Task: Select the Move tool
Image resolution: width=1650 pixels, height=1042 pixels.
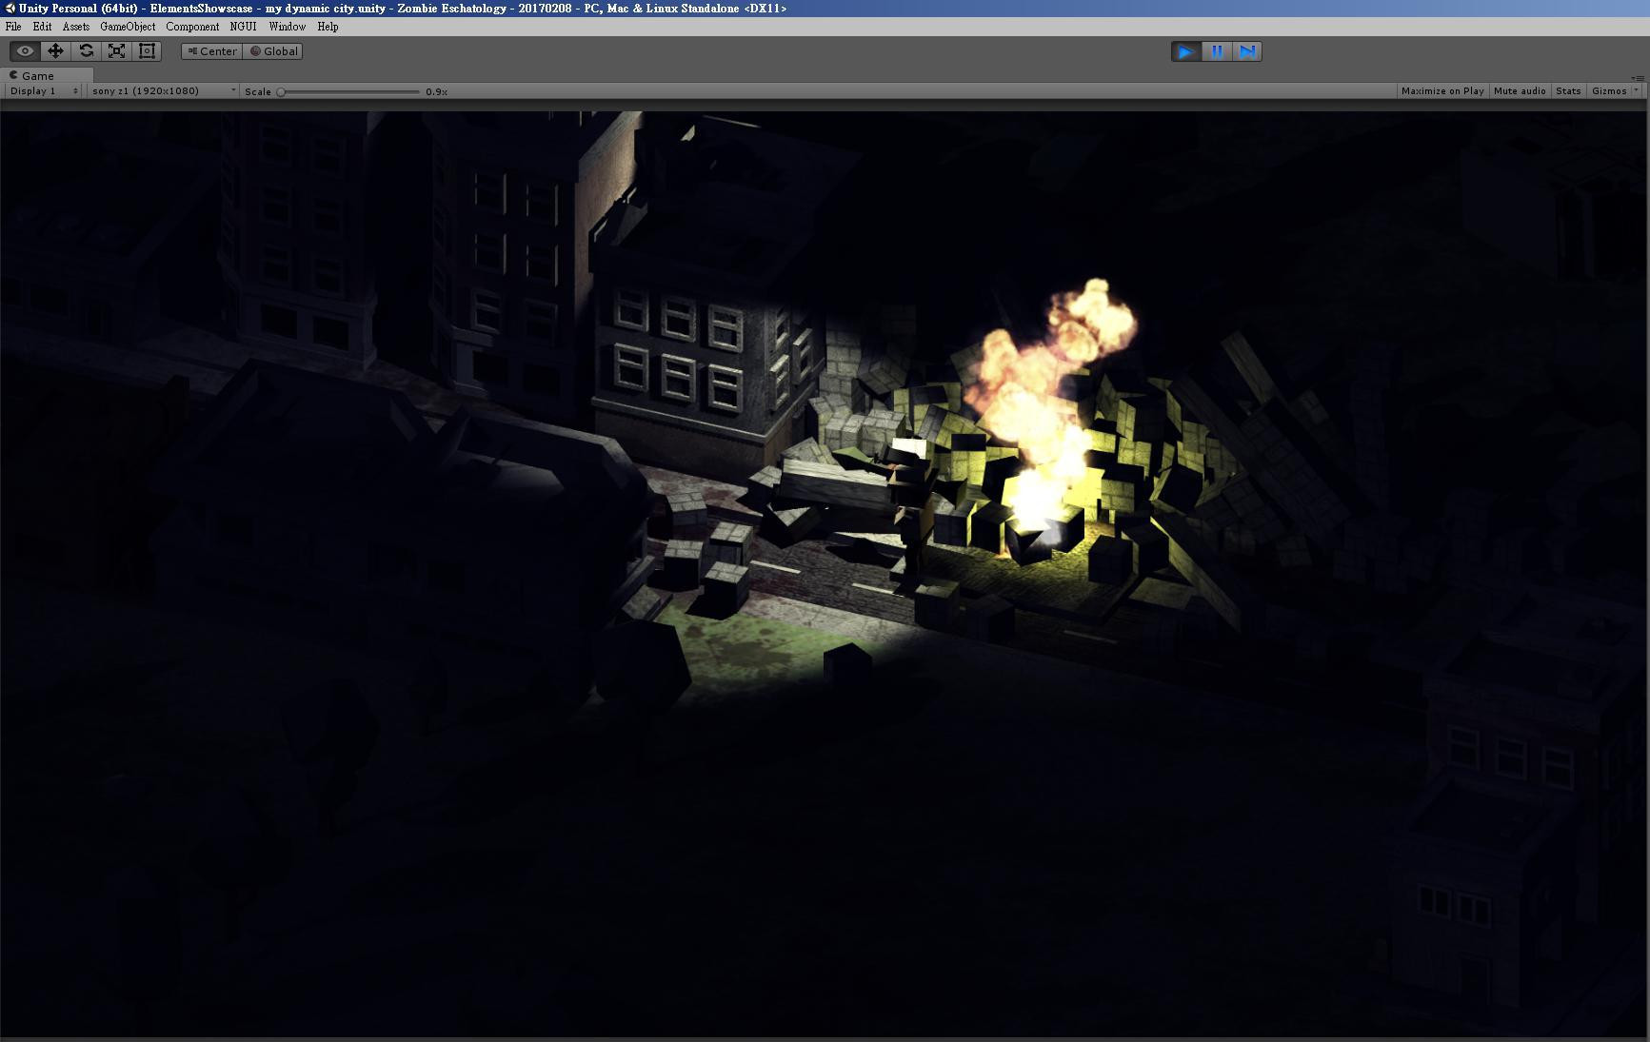Action: pyautogui.click(x=55, y=51)
